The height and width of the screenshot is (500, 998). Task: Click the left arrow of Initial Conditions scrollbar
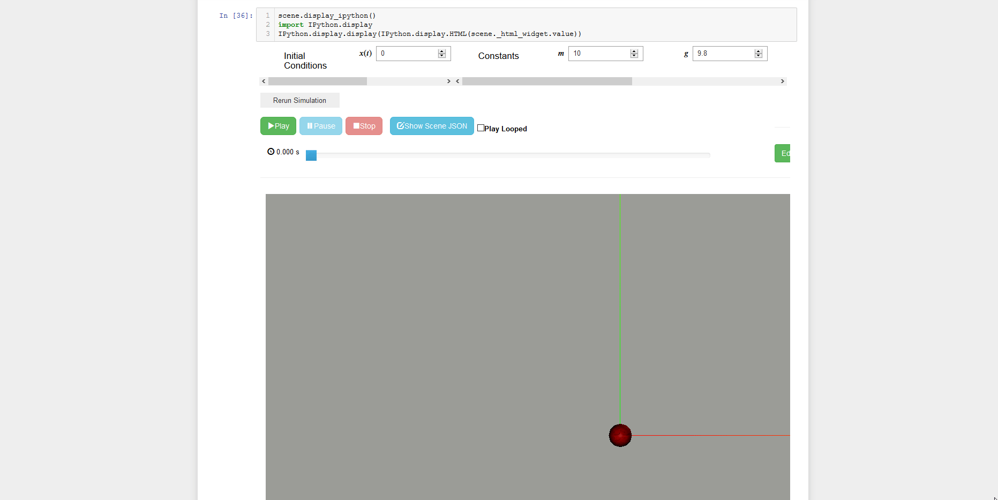coord(263,81)
